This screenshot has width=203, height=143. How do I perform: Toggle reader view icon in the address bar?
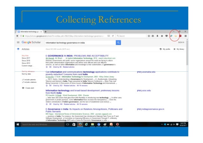108,36
